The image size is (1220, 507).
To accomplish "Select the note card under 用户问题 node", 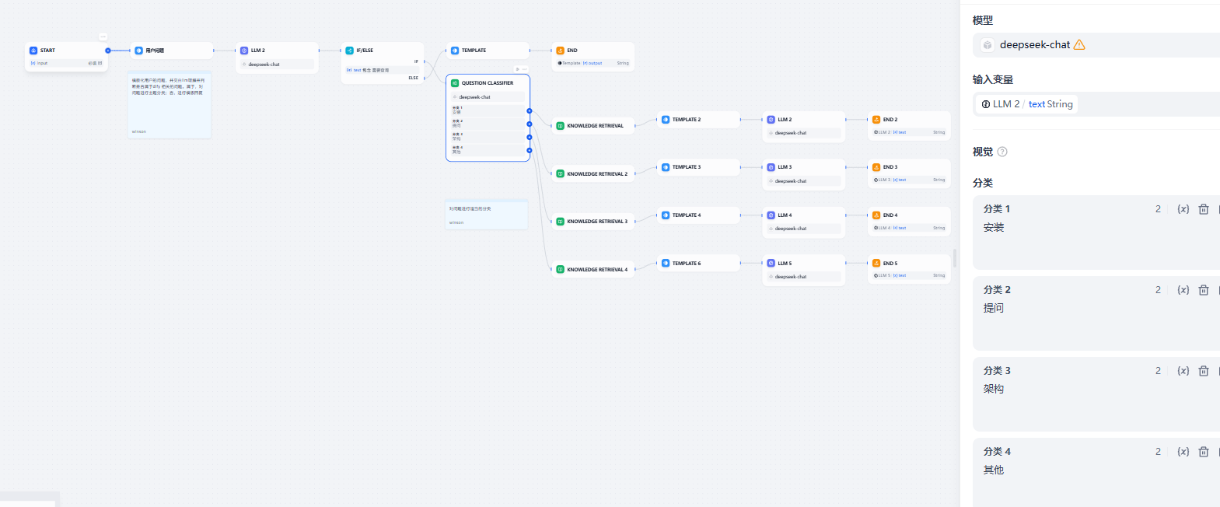I will 170,105.
